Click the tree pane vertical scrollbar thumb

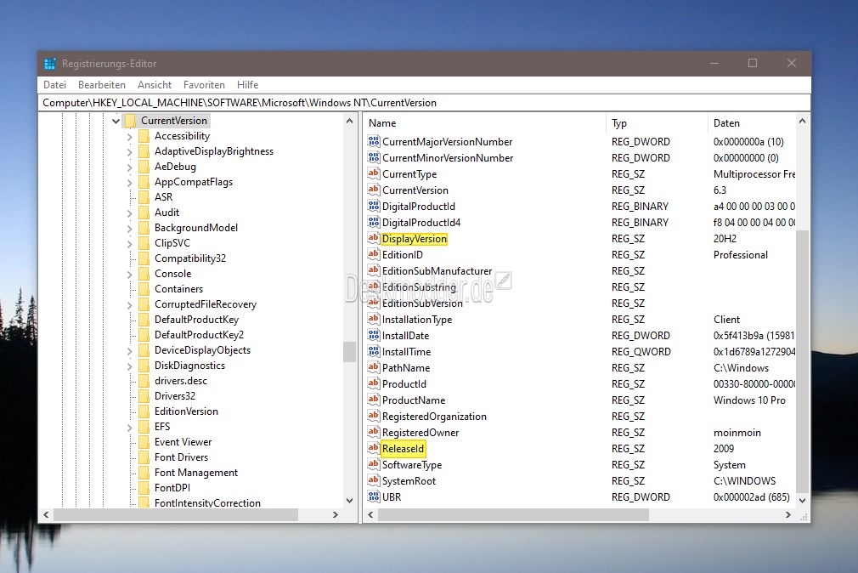pos(349,352)
